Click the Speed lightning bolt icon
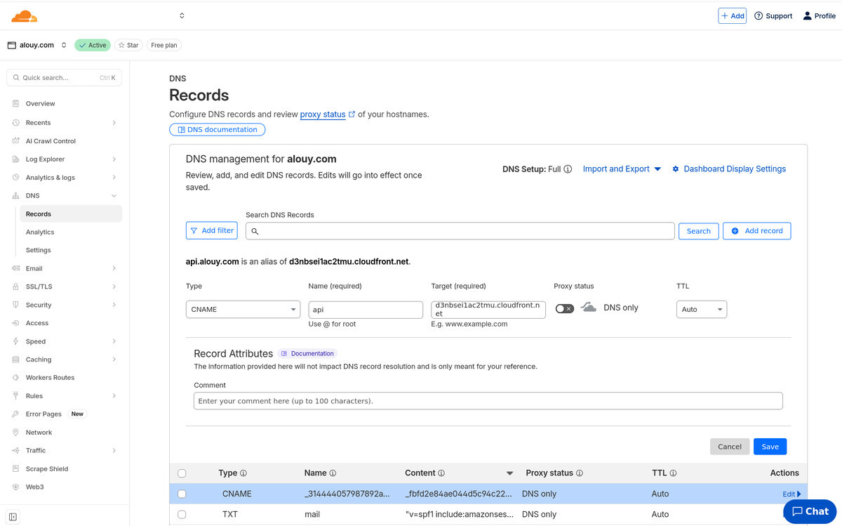The height and width of the screenshot is (526, 842). [16, 341]
